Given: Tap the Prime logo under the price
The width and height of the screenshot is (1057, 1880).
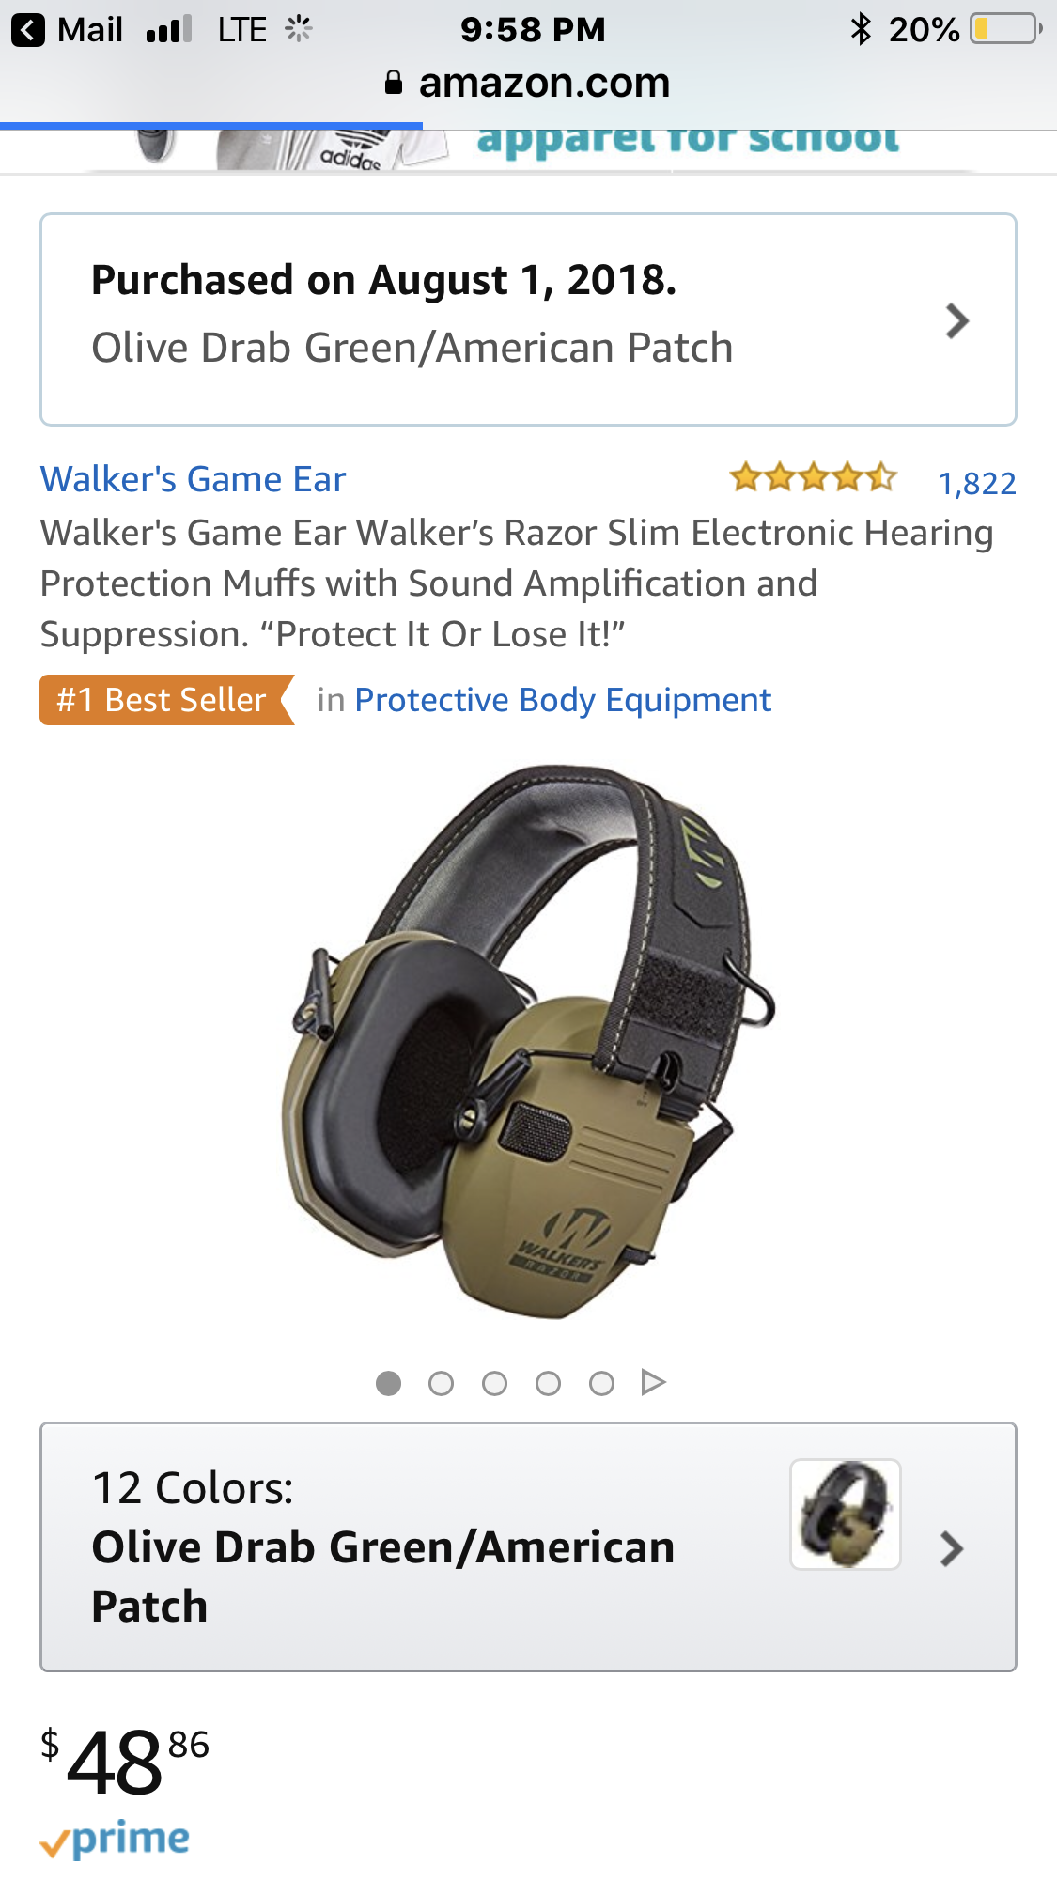Looking at the screenshot, I should pyautogui.click(x=115, y=1840).
